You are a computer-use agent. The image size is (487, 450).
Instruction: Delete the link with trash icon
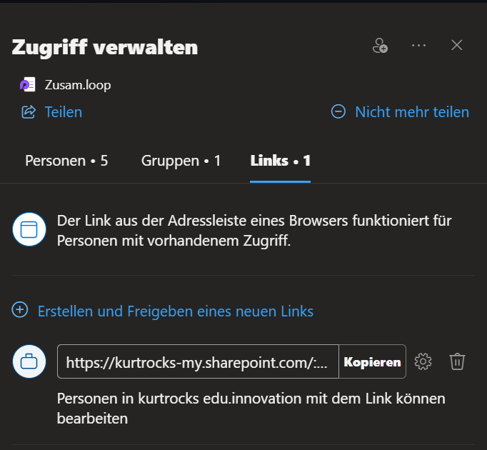pos(457,361)
